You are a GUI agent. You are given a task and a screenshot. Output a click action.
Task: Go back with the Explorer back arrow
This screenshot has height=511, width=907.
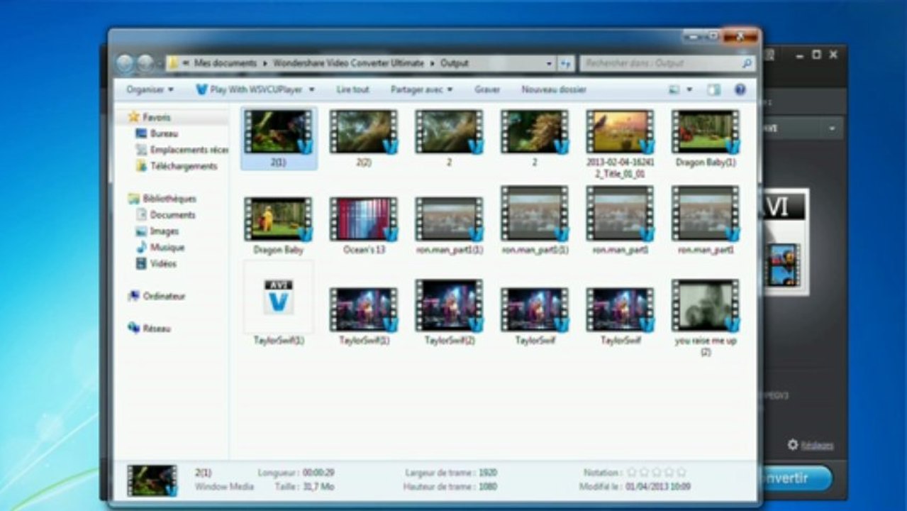coord(125,64)
